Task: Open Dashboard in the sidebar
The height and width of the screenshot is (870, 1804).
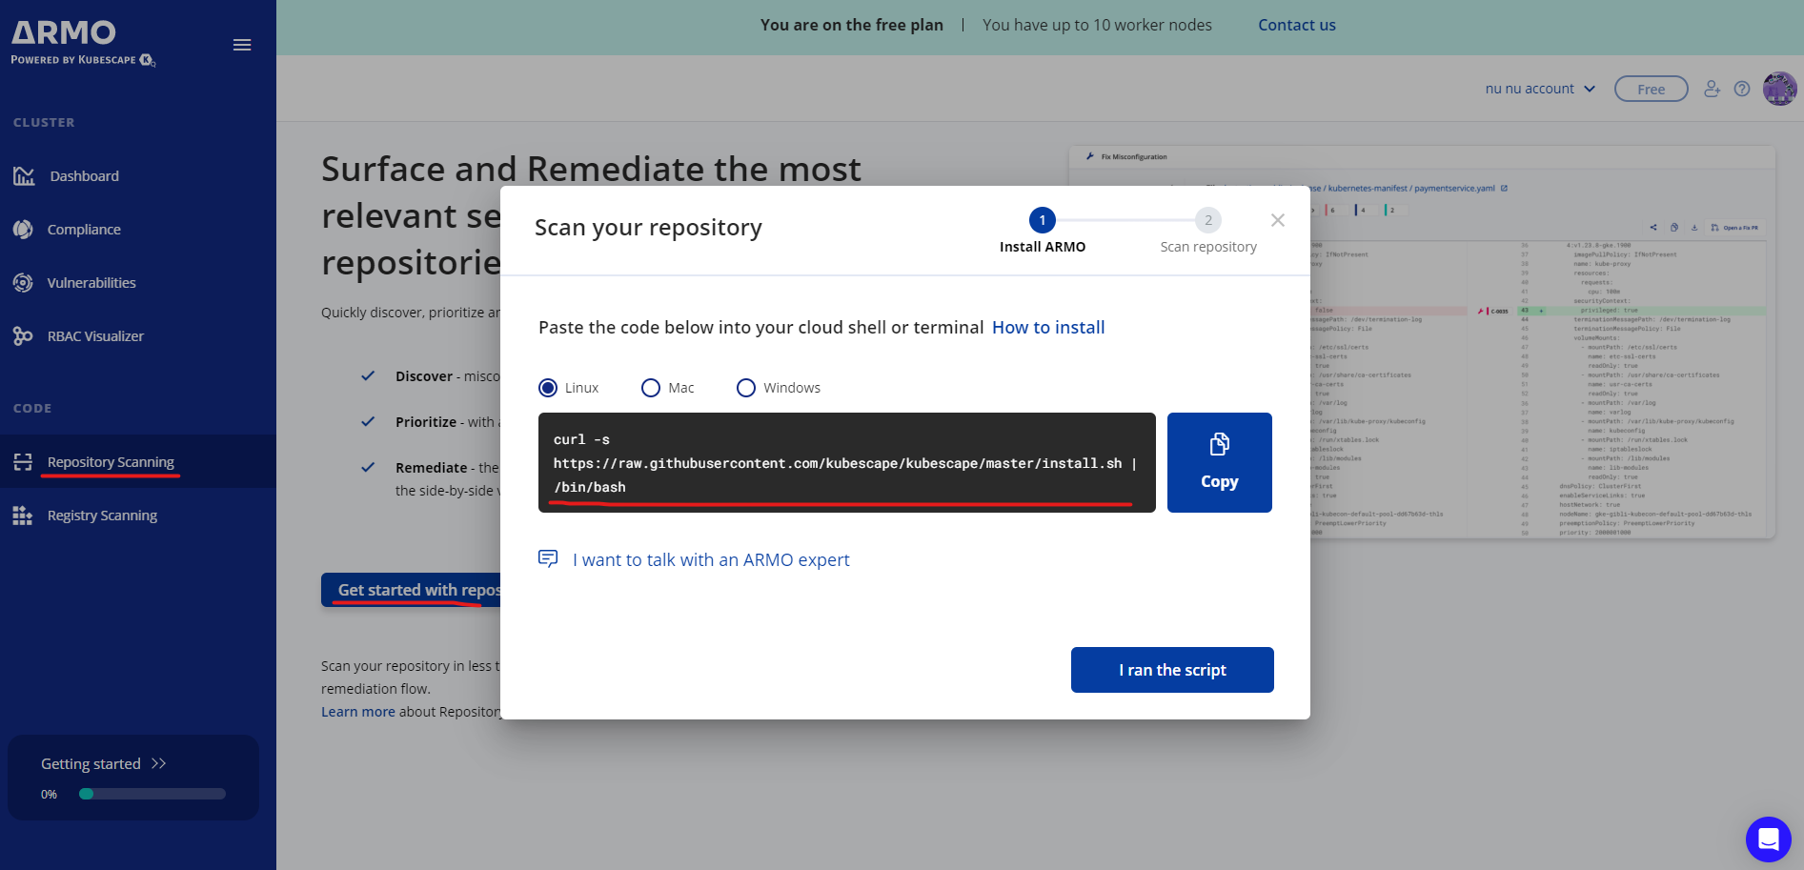Action: click(138, 176)
